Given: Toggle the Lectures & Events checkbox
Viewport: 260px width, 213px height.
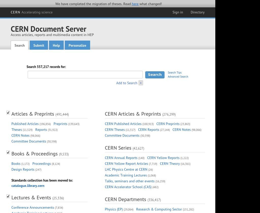Looking at the screenshot, I should pyautogui.click(x=8, y=196).
